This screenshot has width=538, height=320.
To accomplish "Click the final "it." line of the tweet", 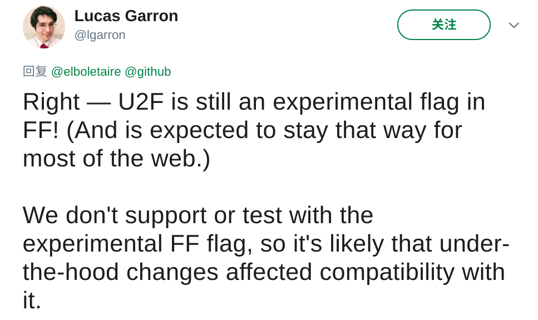I will [x=32, y=301].
